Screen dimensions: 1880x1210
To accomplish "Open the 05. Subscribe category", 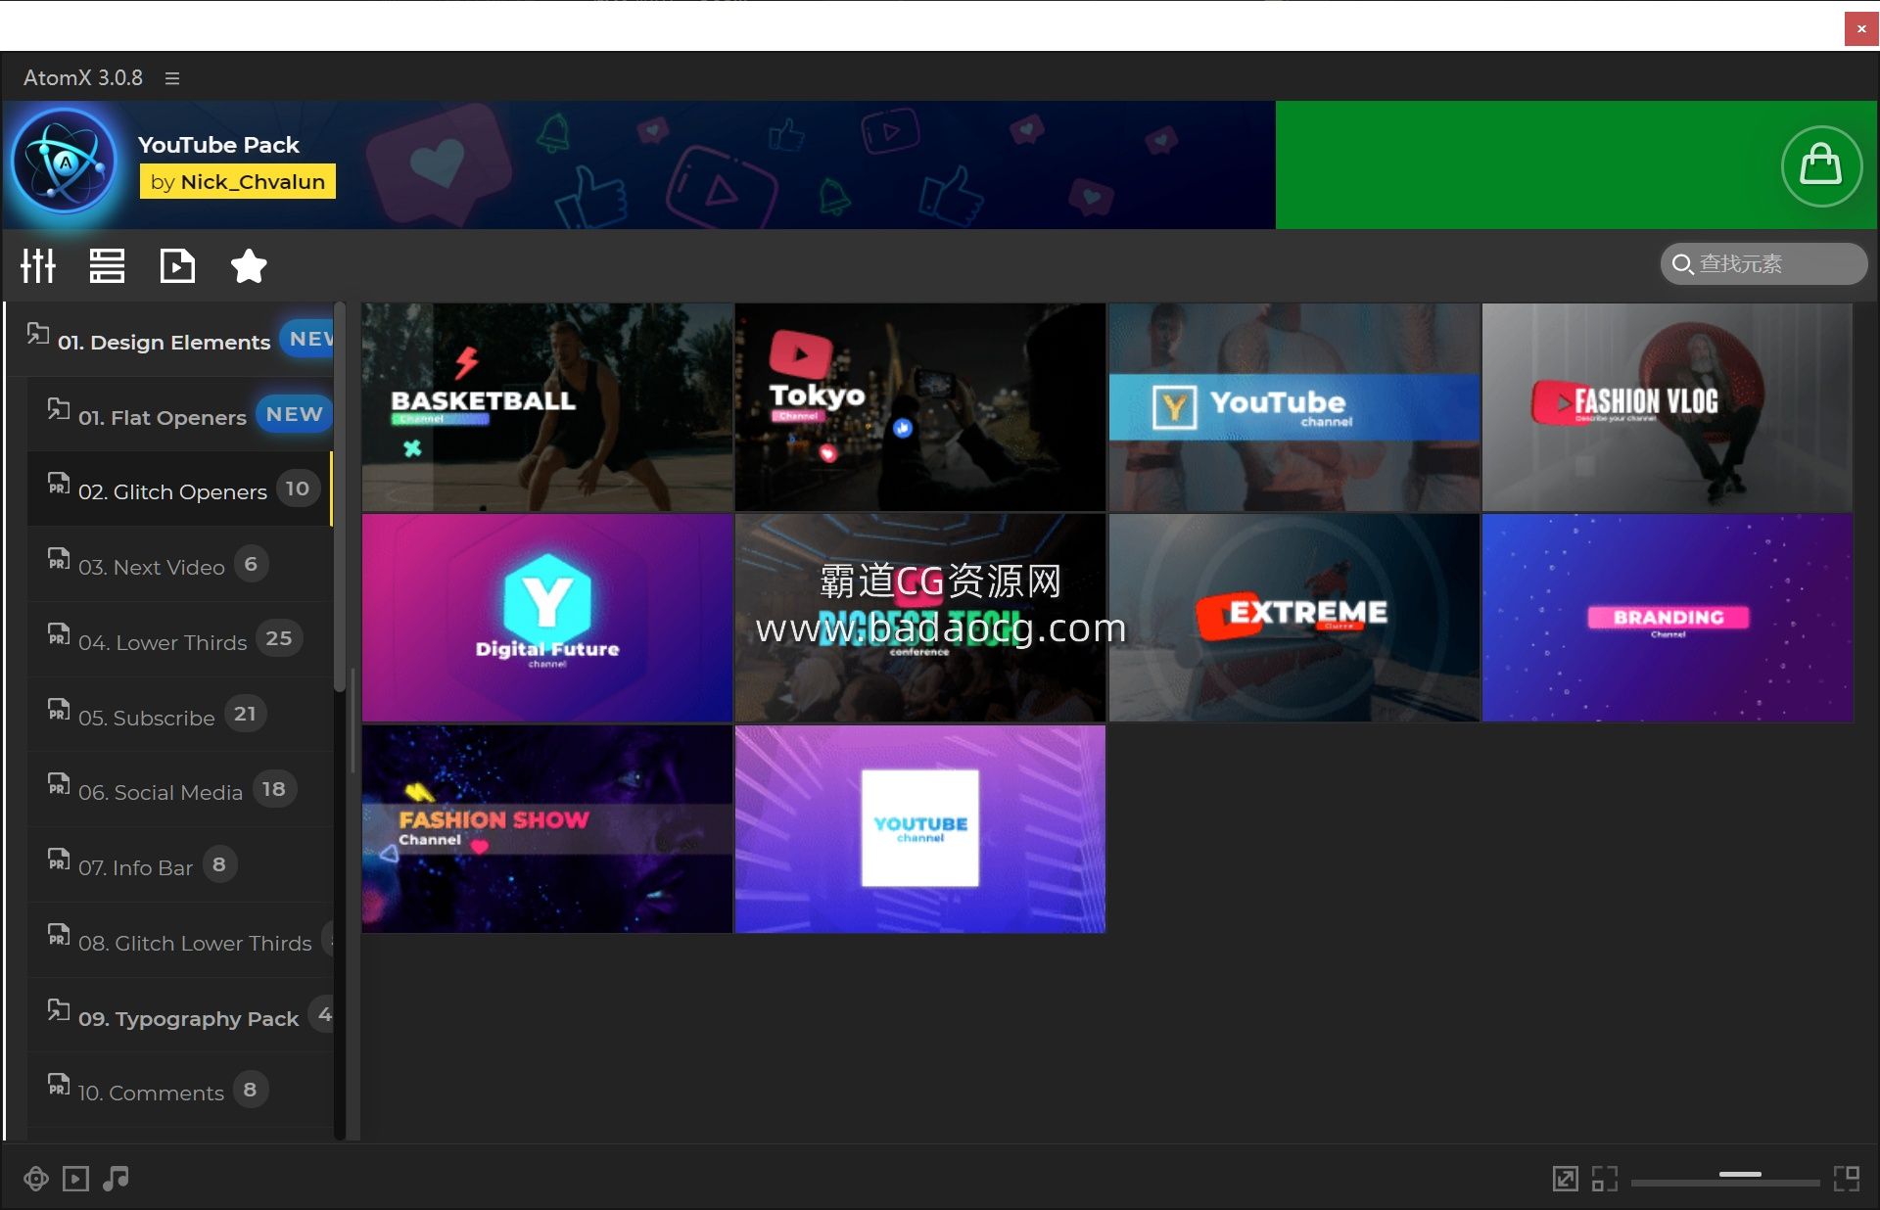I will point(180,716).
